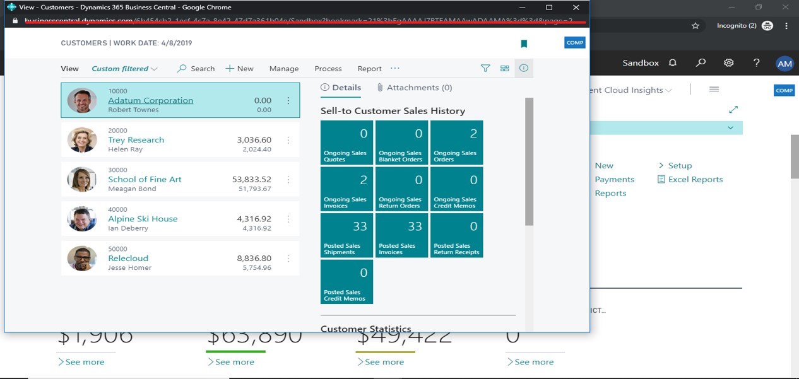The width and height of the screenshot is (799, 379).
Task: Click Ian Deberry contact photo
Action: click(x=82, y=219)
